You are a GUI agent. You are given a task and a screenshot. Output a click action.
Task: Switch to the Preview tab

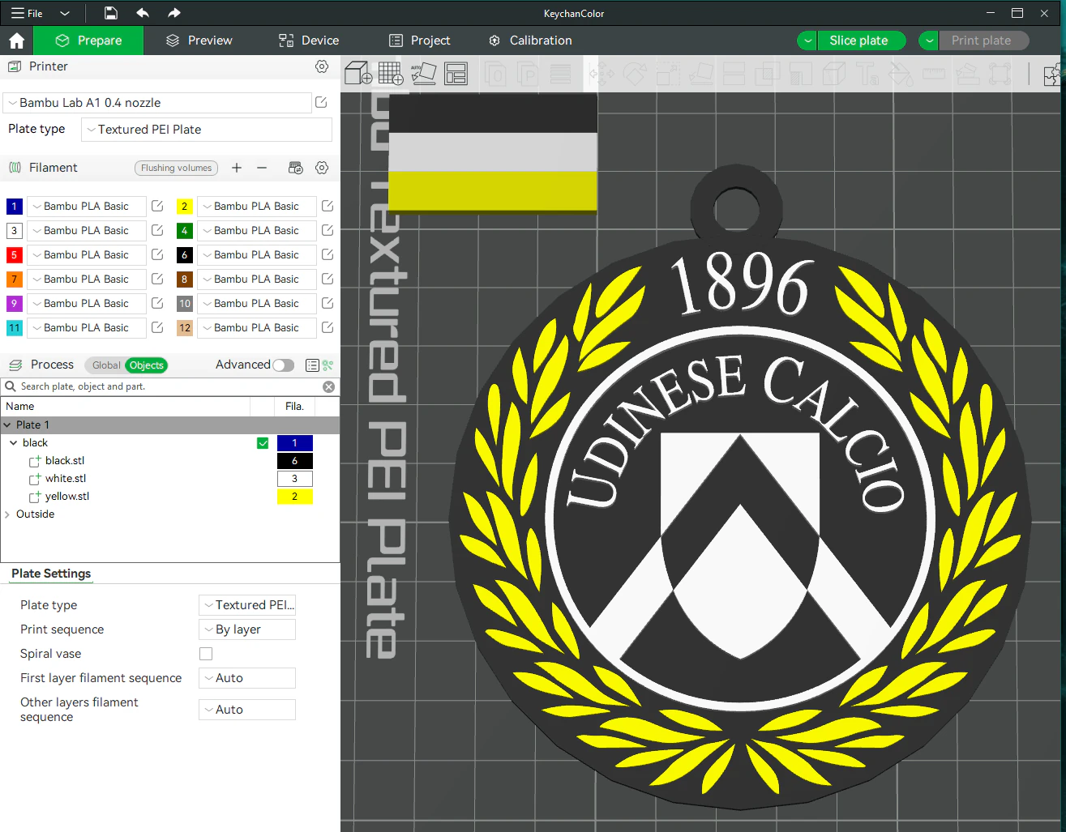199,41
